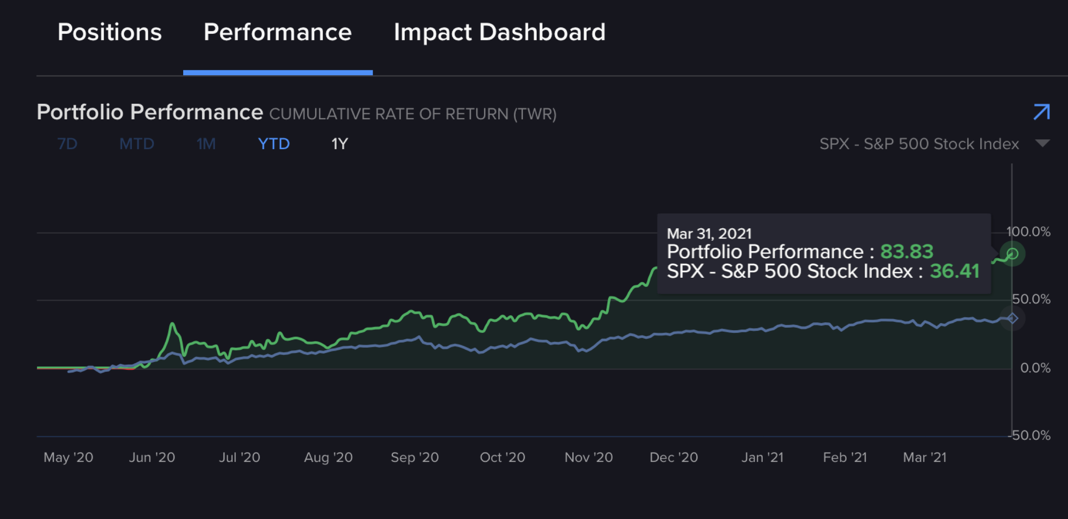Select 7D time range
The height and width of the screenshot is (519, 1068).
pyautogui.click(x=67, y=144)
